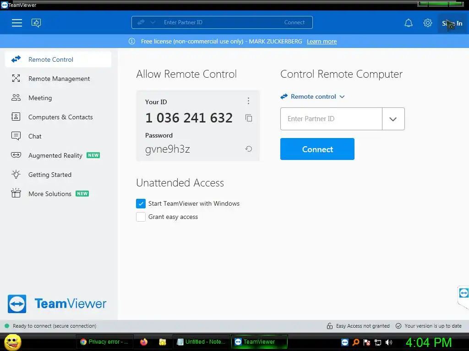The height and width of the screenshot is (351, 469).
Task: Click the volume speaker tray icon
Action: (x=389, y=342)
